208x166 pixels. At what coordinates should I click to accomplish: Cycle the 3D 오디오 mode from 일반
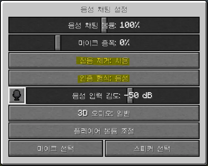104,113
